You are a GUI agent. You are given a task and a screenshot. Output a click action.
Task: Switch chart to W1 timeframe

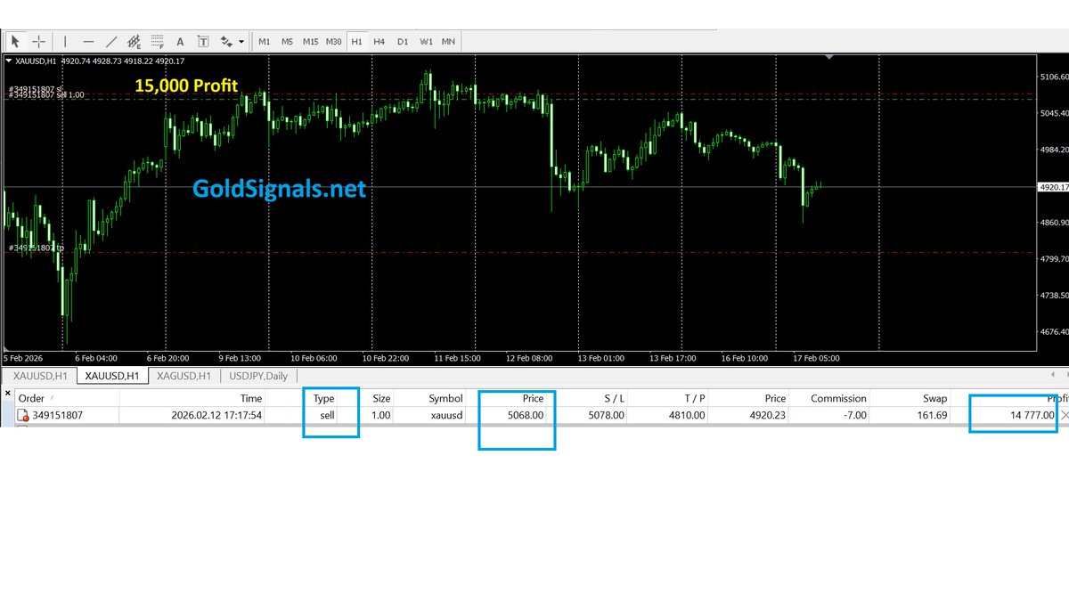point(426,41)
